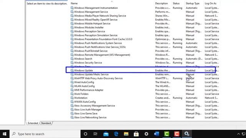This screenshot has width=246, height=138.
Task: Open Task View on the taskbar
Action: tap(95, 134)
